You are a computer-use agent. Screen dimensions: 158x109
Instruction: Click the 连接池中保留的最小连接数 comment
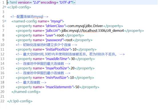[x=43, y=73]
